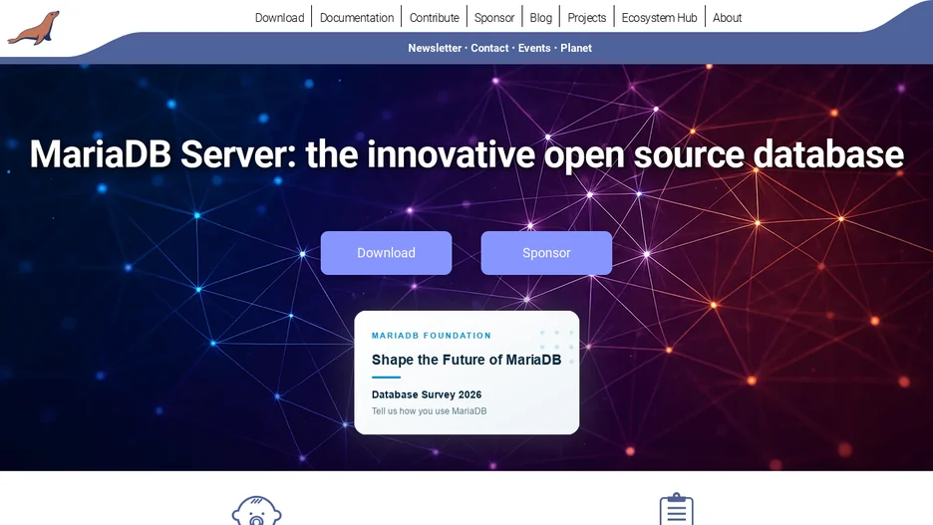Open the Blog navigation item
The width and height of the screenshot is (933, 525).
click(x=541, y=18)
